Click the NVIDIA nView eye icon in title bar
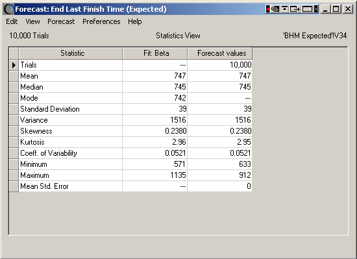This screenshot has width=357, height=259. pyautogui.click(x=275, y=9)
